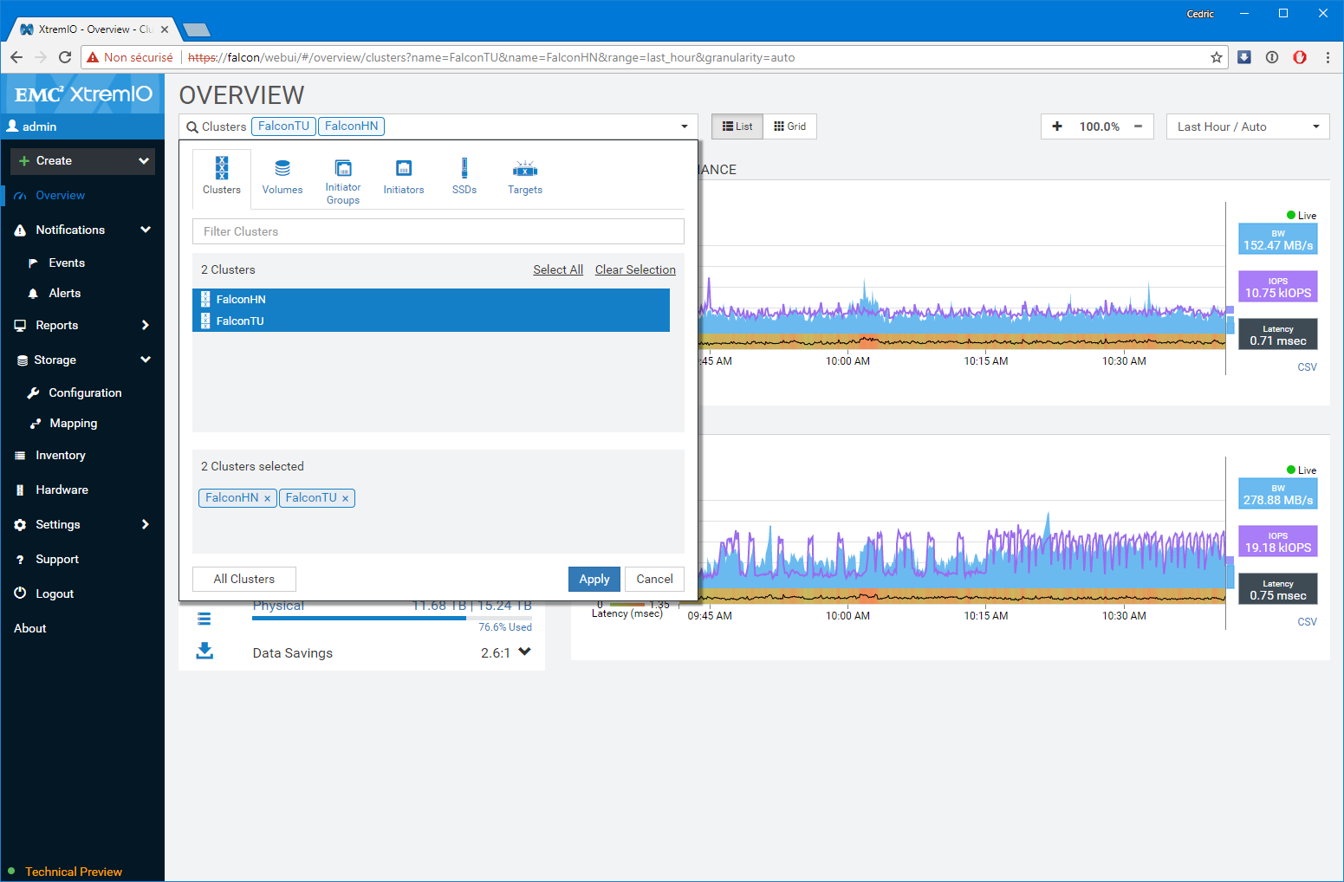Open the Initiator Groups icon tab
Viewport: 1344px width, 882px height.
(343, 168)
